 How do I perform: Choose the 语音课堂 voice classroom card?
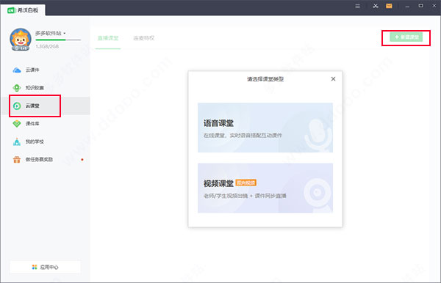265,128
